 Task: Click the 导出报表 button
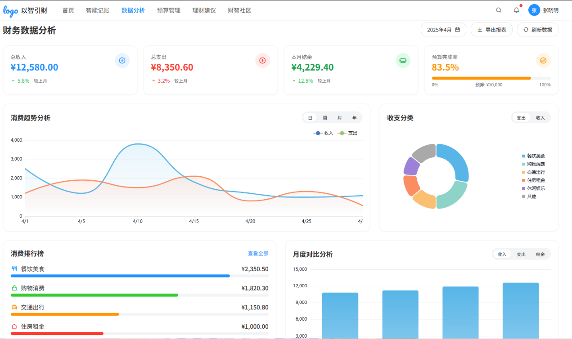pyautogui.click(x=491, y=30)
